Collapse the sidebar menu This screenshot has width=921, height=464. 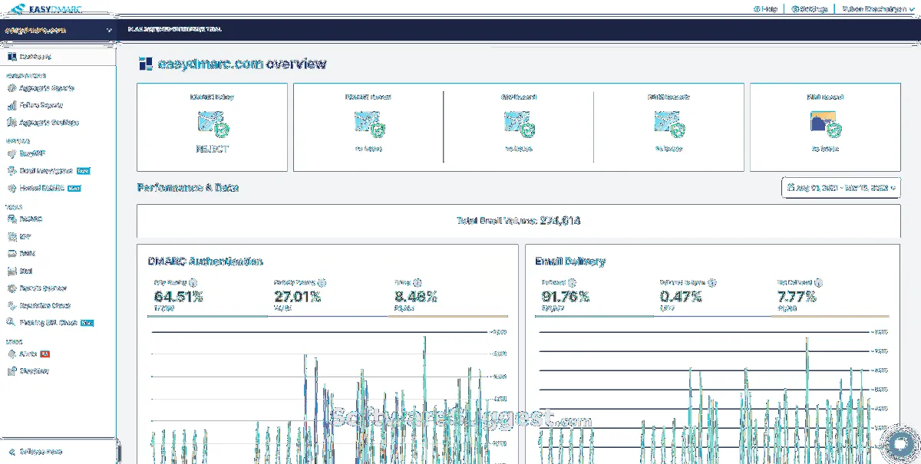pyautogui.click(x=36, y=452)
